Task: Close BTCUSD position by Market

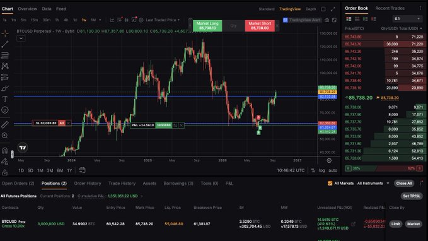Action: [414, 224]
